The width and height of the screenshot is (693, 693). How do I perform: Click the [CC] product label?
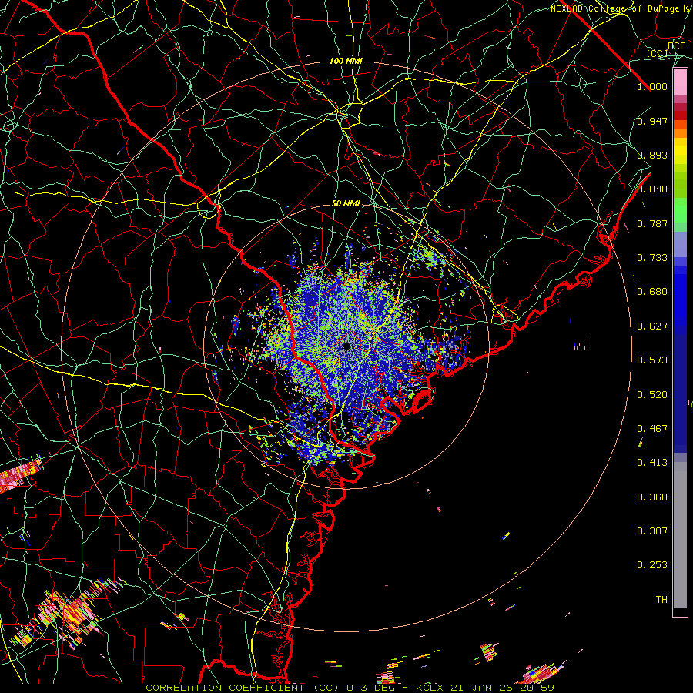[x=658, y=53]
